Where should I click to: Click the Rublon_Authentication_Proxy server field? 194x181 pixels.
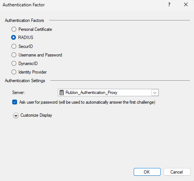coord(108,93)
